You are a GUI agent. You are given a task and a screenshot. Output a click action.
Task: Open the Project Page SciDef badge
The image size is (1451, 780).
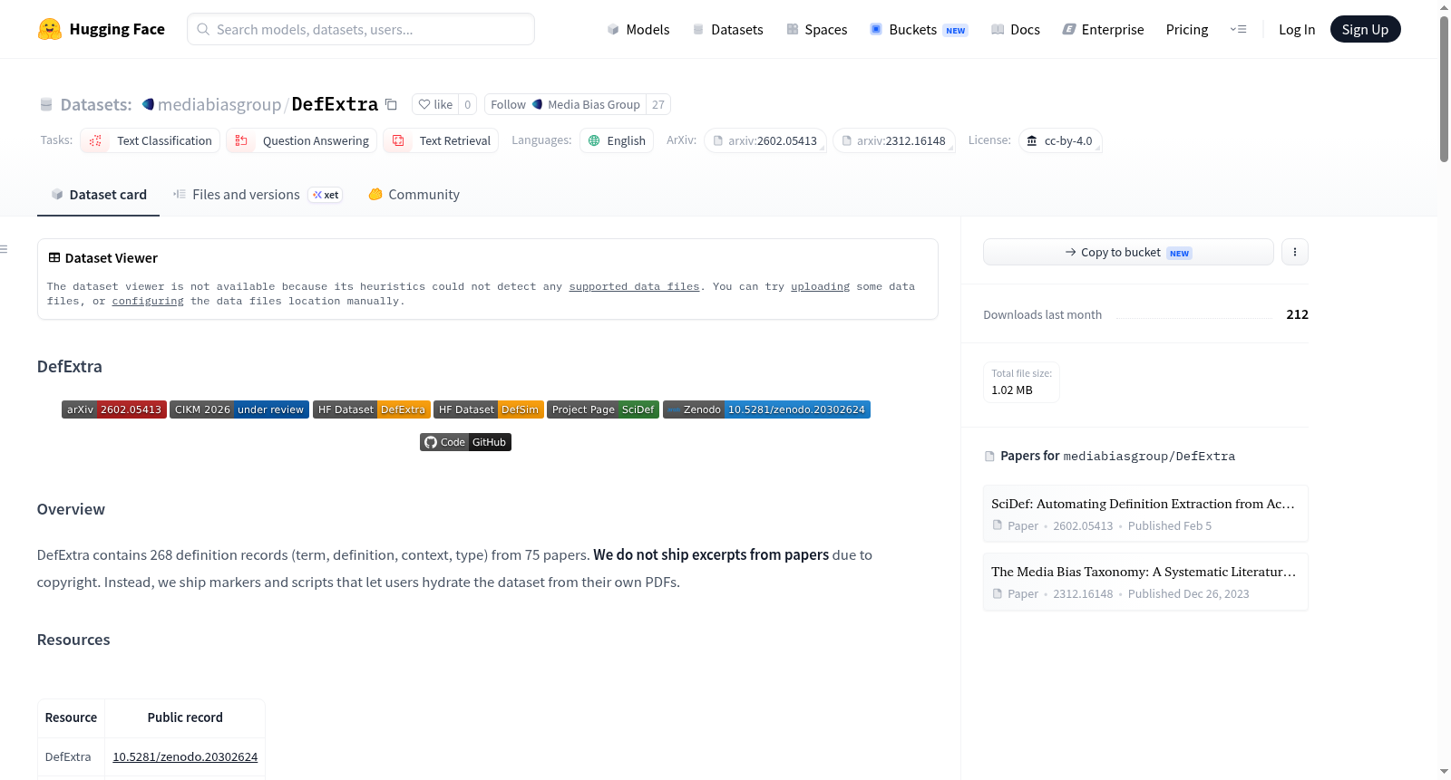coord(603,409)
